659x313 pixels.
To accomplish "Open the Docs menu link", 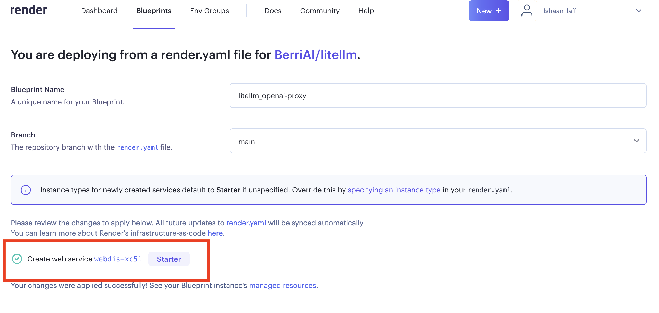I will coord(273,11).
